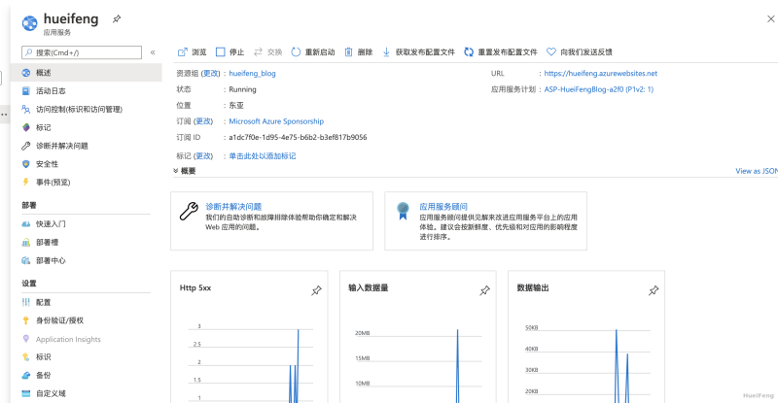Image resolution: width=778 pixels, height=403 pixels.
Task: Click View as JSON link
Action: [x=757, y=171]
